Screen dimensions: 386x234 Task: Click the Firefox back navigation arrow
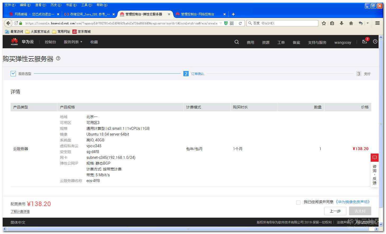[x=8, y=23]
